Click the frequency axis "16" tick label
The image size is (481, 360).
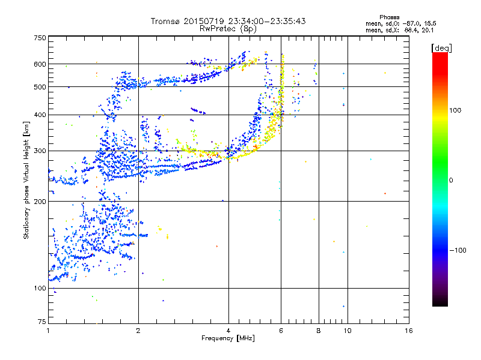(409, 331)
